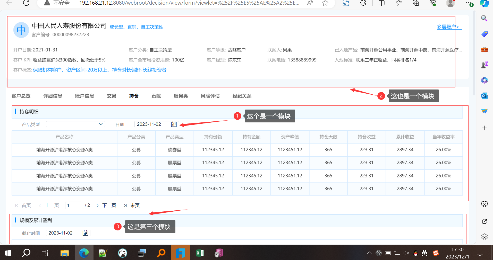Switch to the 客户总览 tab
This screenshot has height=260, width=493.
[21, 96]
